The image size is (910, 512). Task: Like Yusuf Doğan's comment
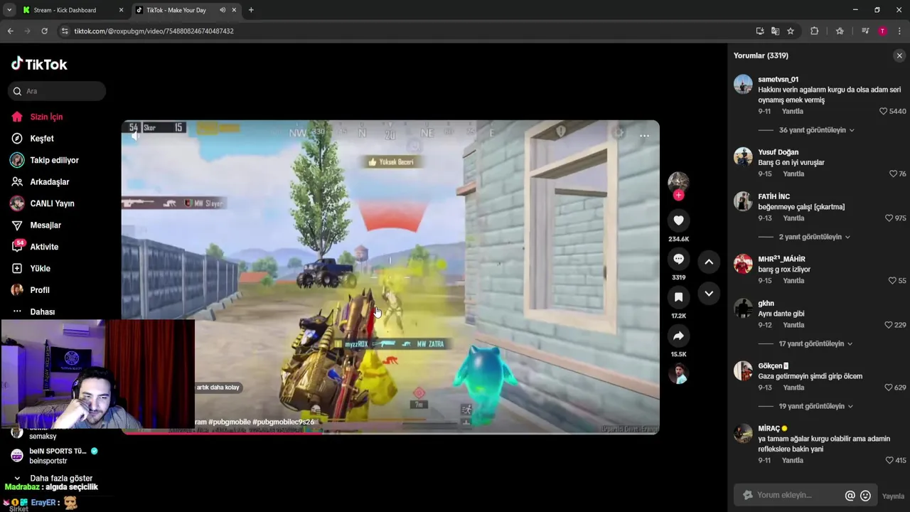(893, 174)
